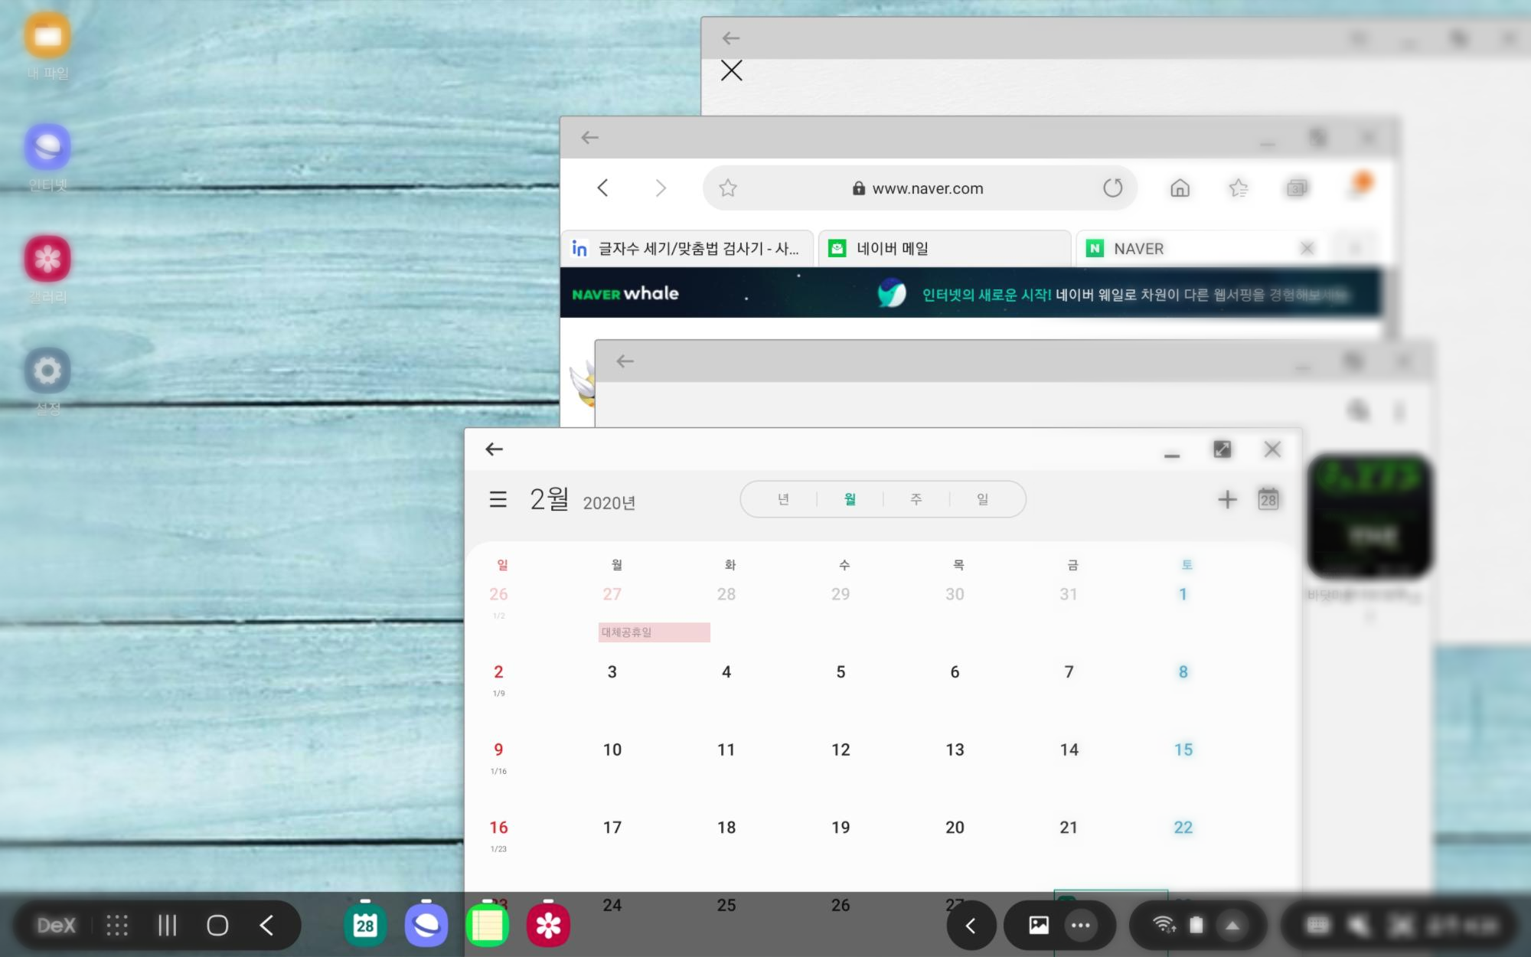This screenshot has width=1531, height=957.
Task: Open Gallery app in taskbar
Action: click(x=548, y=926)
